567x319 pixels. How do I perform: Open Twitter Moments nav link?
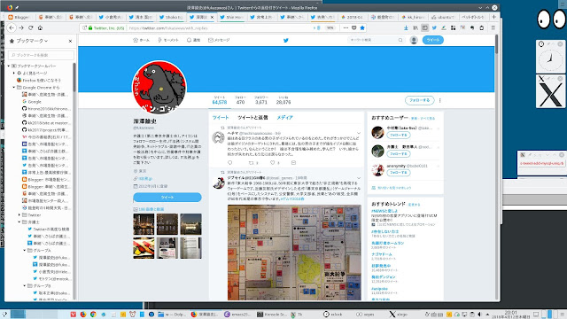[168, 40]
